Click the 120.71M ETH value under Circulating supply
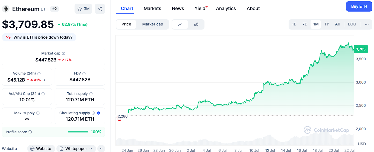This screenshot has width=374, height=152. click(x=80, y=119)
